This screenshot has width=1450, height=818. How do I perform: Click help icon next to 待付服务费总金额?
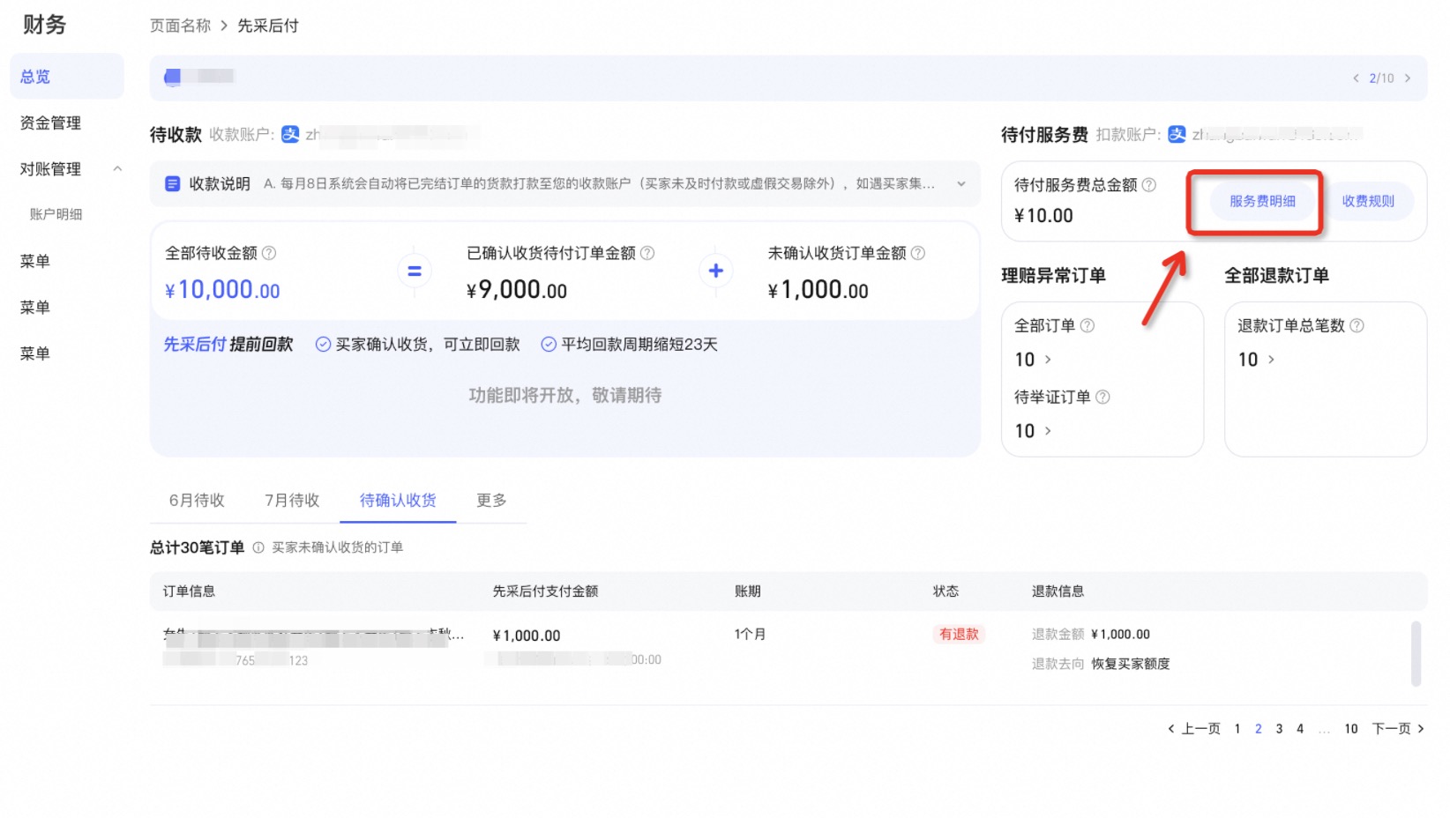click(1149, 185)
